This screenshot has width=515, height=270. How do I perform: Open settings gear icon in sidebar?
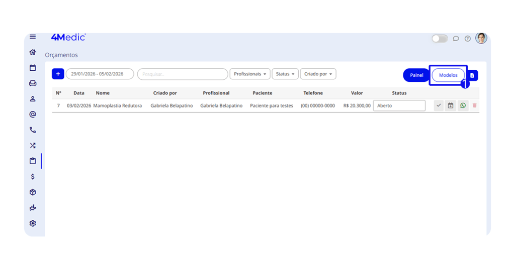[x=33, y=223]
